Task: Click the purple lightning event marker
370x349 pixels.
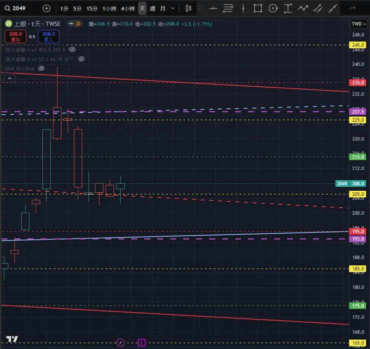Action: point(120,343)
